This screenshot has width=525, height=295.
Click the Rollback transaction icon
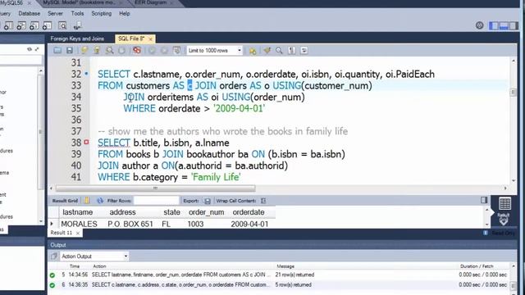coord(164,51)
